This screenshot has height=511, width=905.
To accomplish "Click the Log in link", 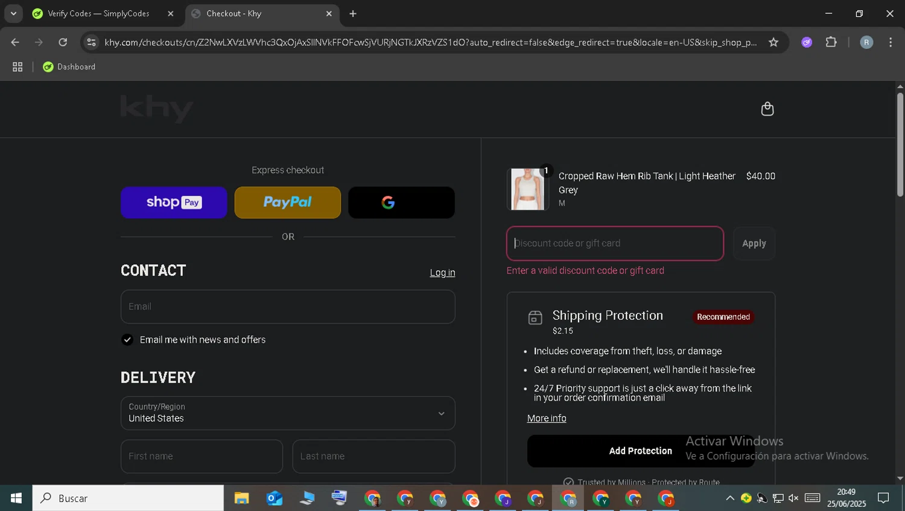I will (442, 273).
